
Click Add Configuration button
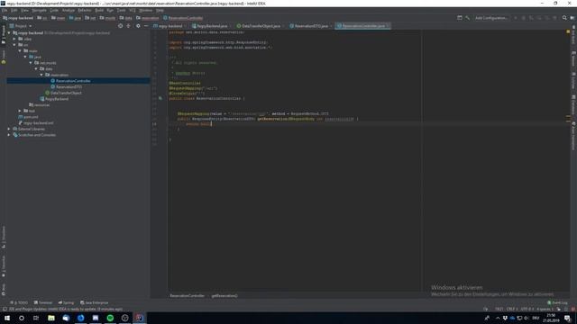click(x=490, y=18)
